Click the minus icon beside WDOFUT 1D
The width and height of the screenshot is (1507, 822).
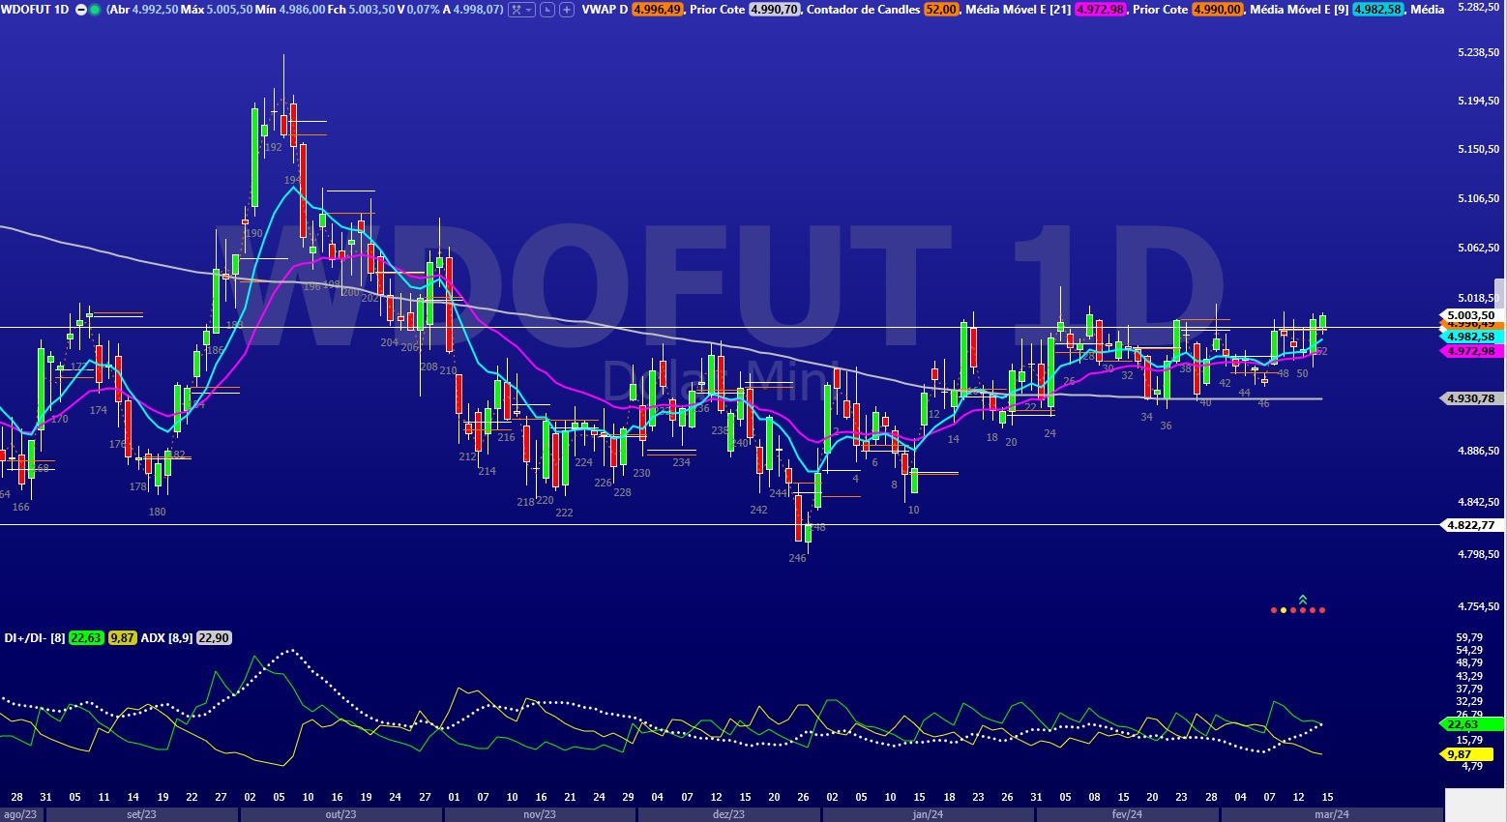(81, 10)
